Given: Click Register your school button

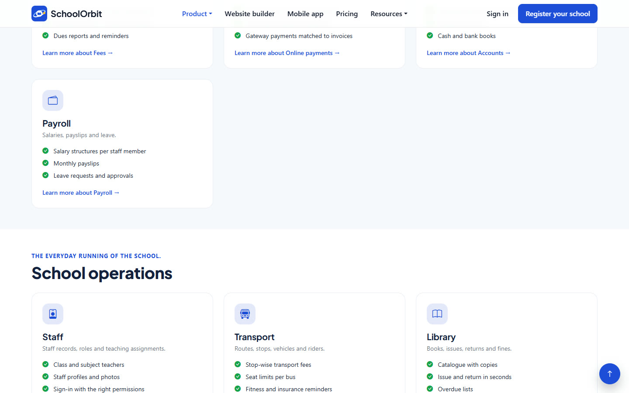Looking at the screenshot, I should tap(558, 14).
